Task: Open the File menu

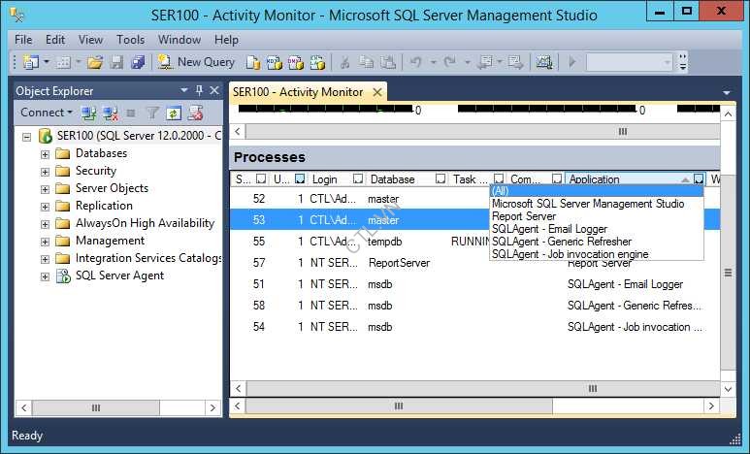Action: 23,40
